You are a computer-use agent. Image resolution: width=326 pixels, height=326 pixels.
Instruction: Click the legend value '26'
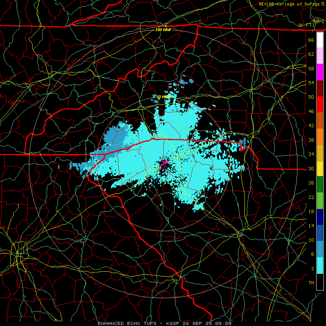coord(311,183)
